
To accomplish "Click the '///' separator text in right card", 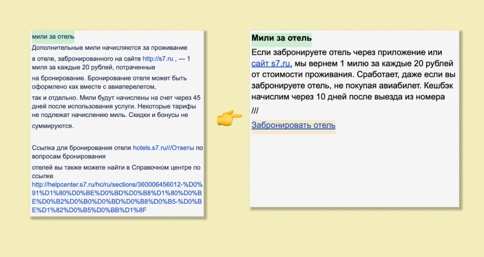I will pyautogui.click(x=255, y=111).
